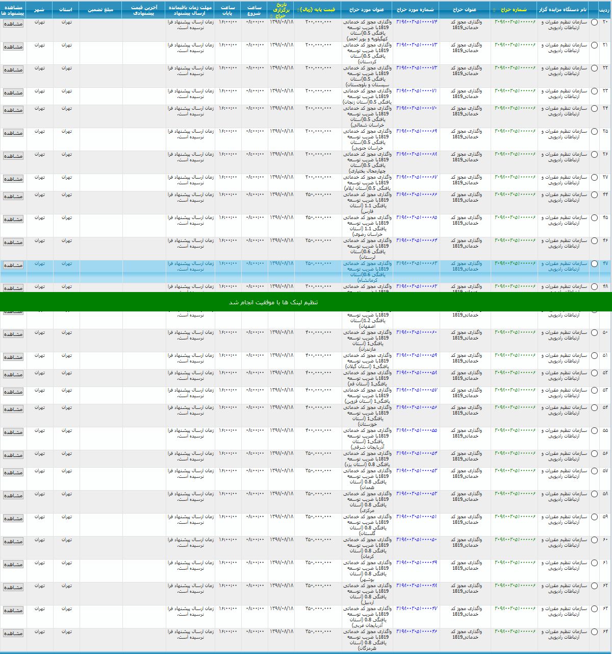The image size is (612, 654).
Task: Click the green success notification banner
Action: [x=306, y=302]
